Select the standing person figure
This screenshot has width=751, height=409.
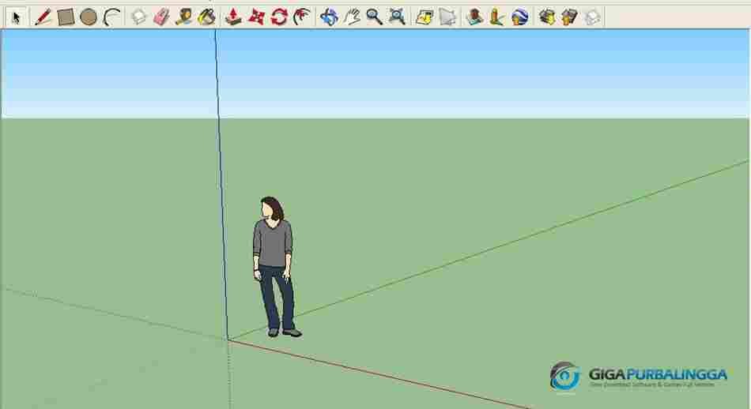(277, 266)
